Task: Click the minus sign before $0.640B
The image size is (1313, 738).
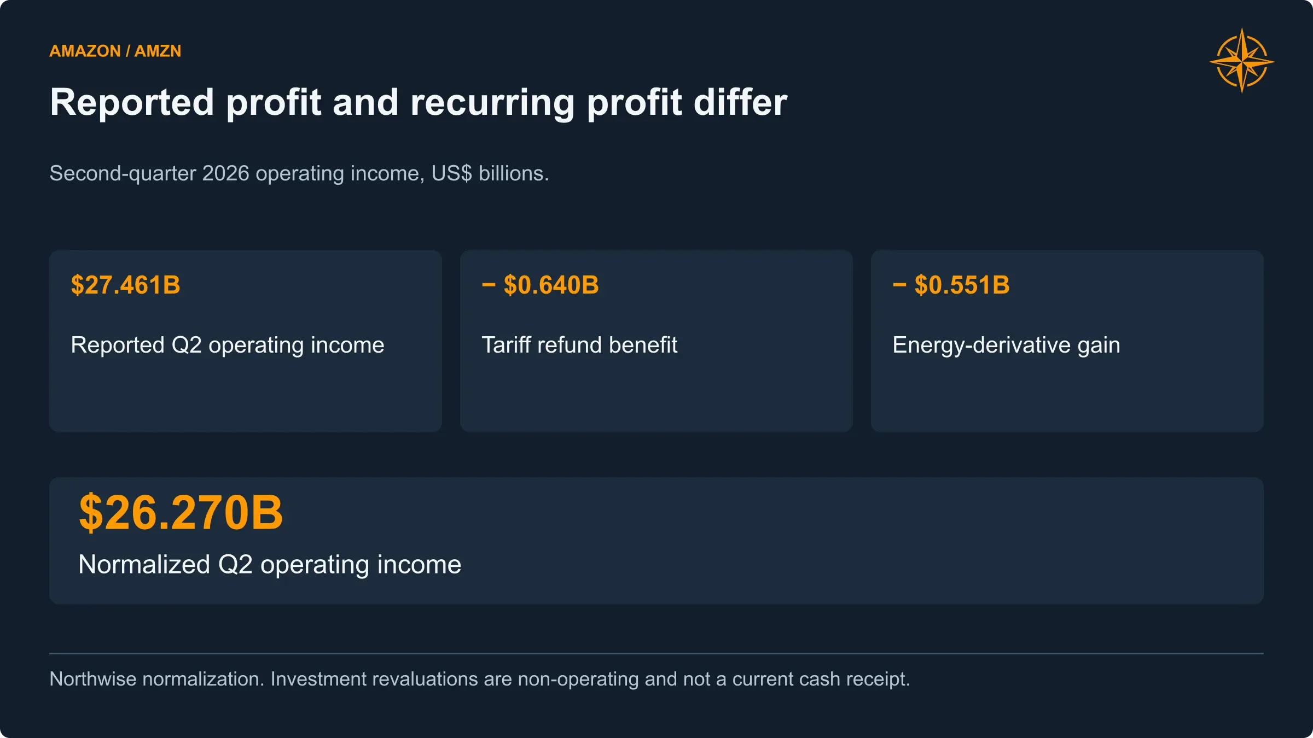Action: pos(489,285)
